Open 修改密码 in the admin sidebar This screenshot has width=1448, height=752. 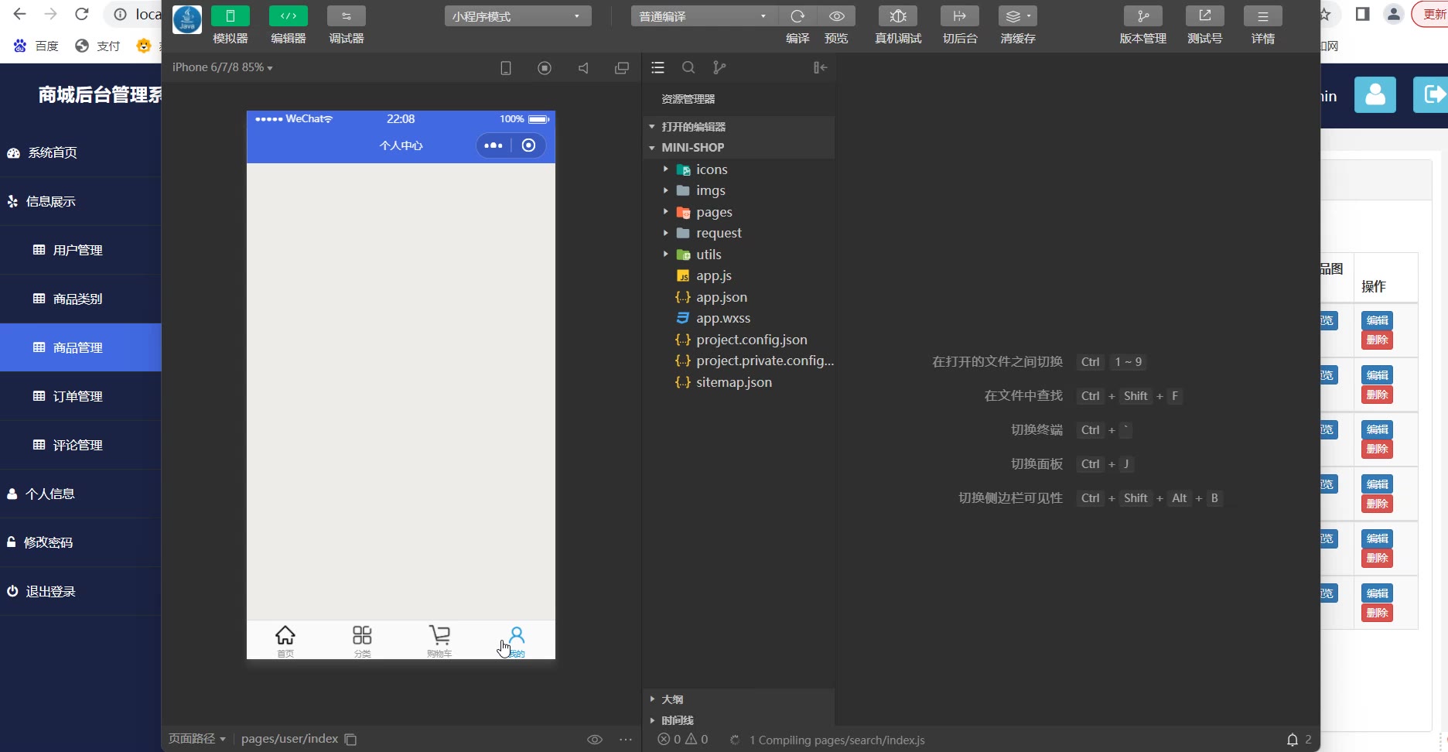pos(80,542)
